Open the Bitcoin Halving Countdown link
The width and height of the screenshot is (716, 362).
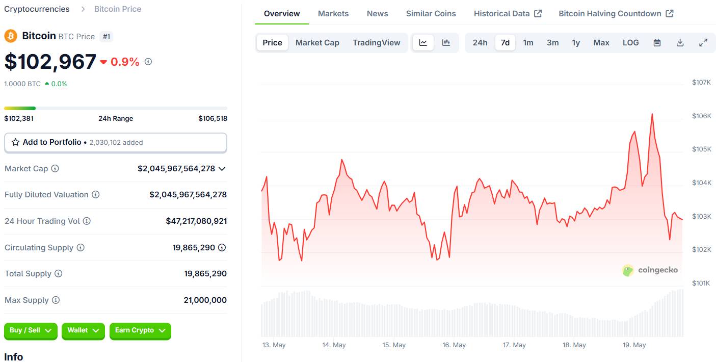[x=616, y=14]
